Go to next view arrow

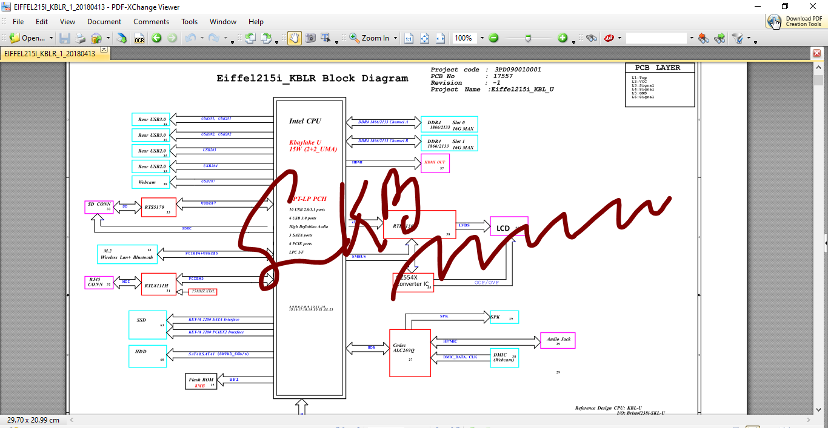172,38
